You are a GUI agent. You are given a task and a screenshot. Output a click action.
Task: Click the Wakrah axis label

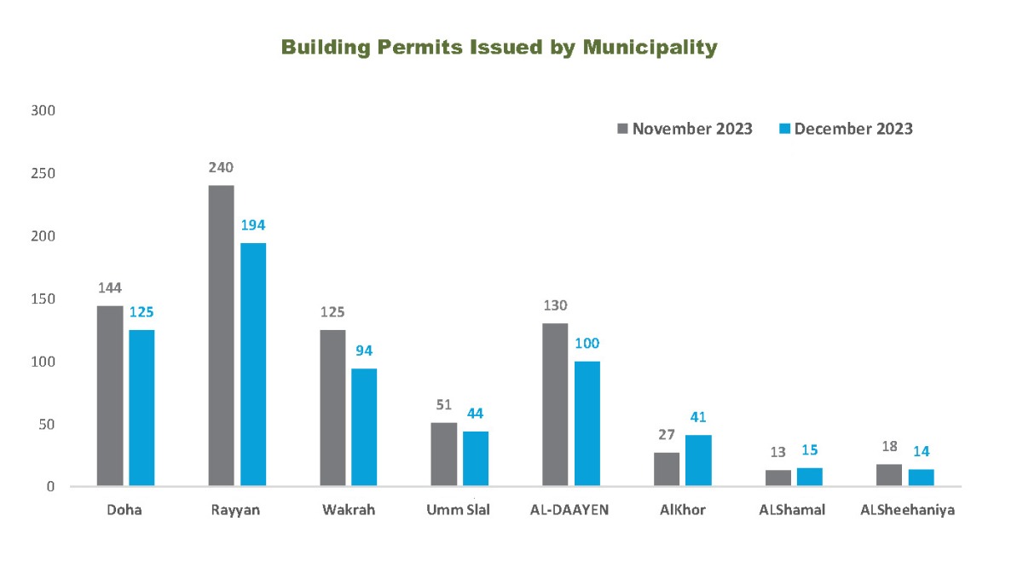pos(348,510)
